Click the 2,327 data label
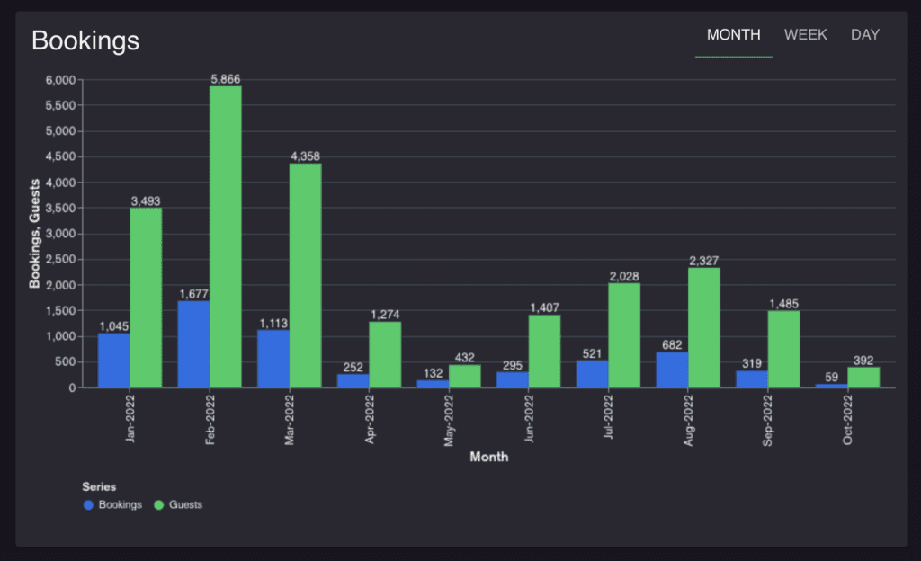This screenshot has width=921, height=561. tap(703, 261)
